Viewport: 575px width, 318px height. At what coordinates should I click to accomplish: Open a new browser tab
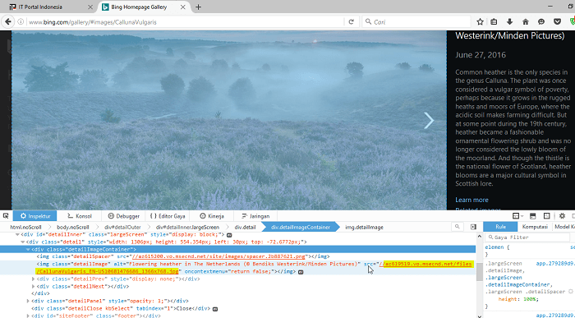(199, 7)
